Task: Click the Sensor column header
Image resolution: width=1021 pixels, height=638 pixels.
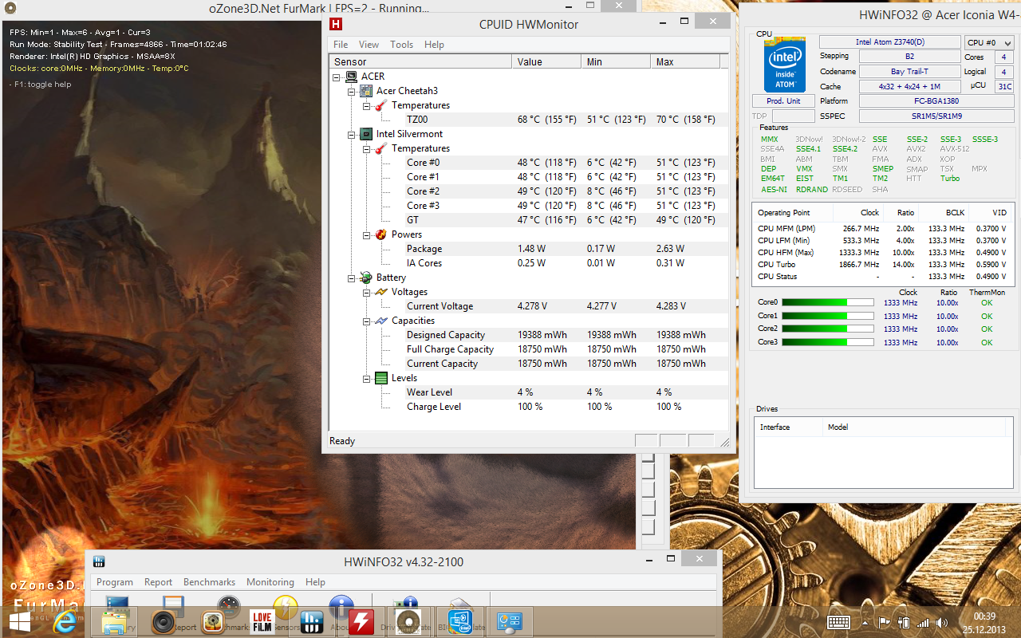Action: [420, 61]
